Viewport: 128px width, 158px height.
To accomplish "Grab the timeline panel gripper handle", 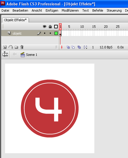I will tap(3, 27).
